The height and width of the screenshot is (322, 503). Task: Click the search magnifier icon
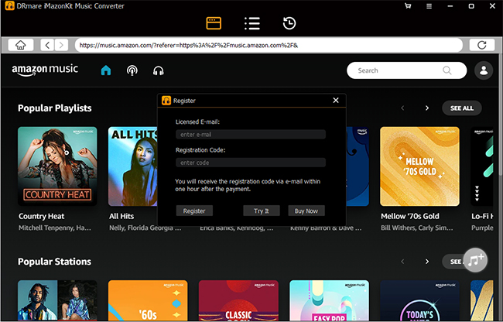click(447, 70)
